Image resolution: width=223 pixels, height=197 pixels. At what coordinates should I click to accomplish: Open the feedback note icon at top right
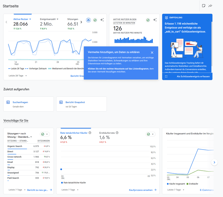coord(203,6)
